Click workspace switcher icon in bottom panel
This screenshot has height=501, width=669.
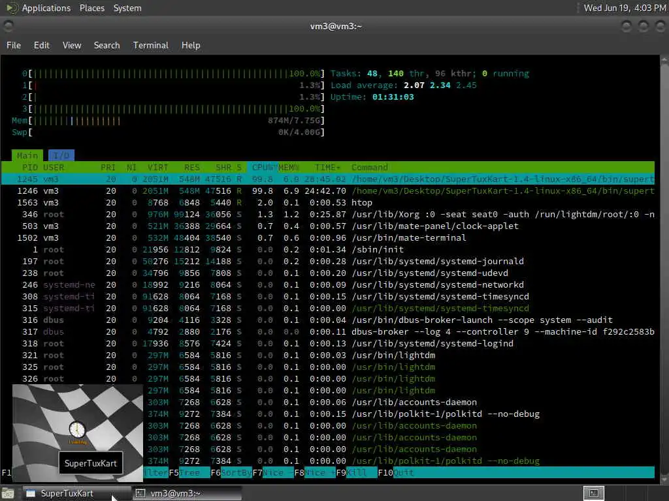click(593, 493)
